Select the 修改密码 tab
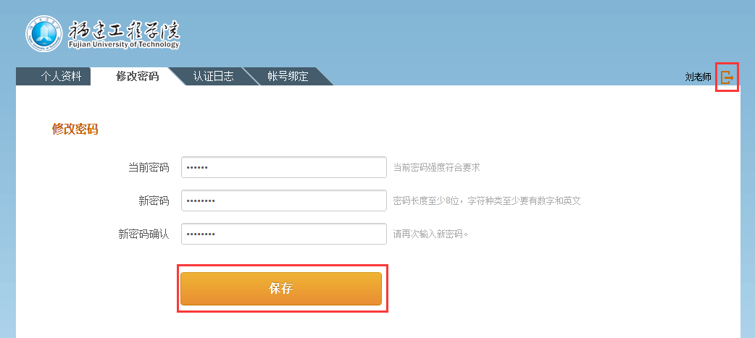The width and height of the screenshot is (755, 338). pos(137,77)
